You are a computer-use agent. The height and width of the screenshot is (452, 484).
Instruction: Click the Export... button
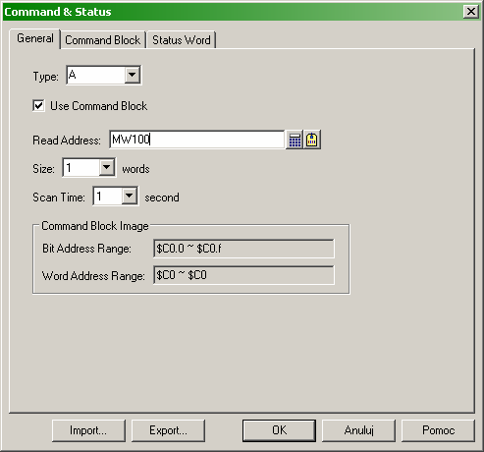click(x=168, y=430)
